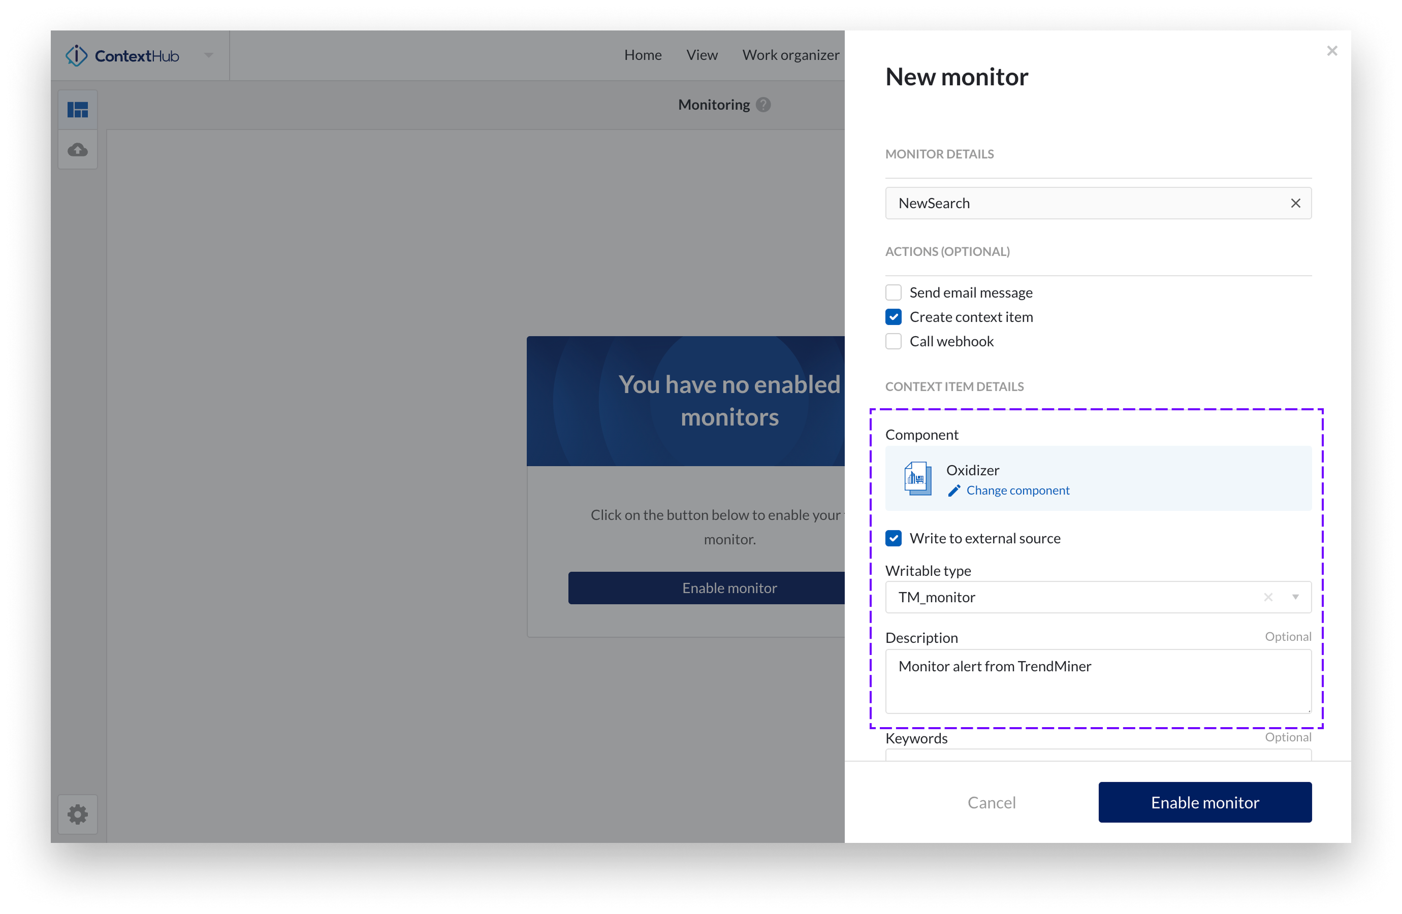Open the ContextHub app switcher dropdown
Image resolution: width=1402 pixels, height=914 pixels.
209,55
